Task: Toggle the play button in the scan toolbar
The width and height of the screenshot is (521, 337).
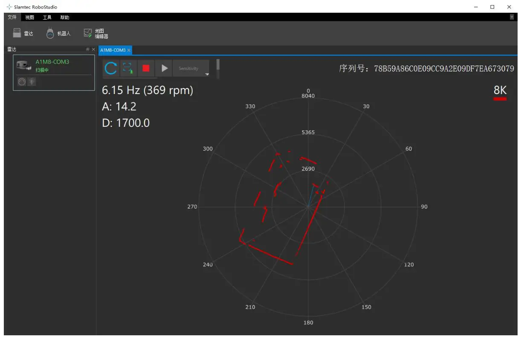Action: [164, 68]
